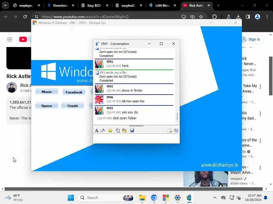Switch to the Easy BCD browser tab
Image resolution: width=273 pixels, height=204 pixels.
(x=95, y=5)
